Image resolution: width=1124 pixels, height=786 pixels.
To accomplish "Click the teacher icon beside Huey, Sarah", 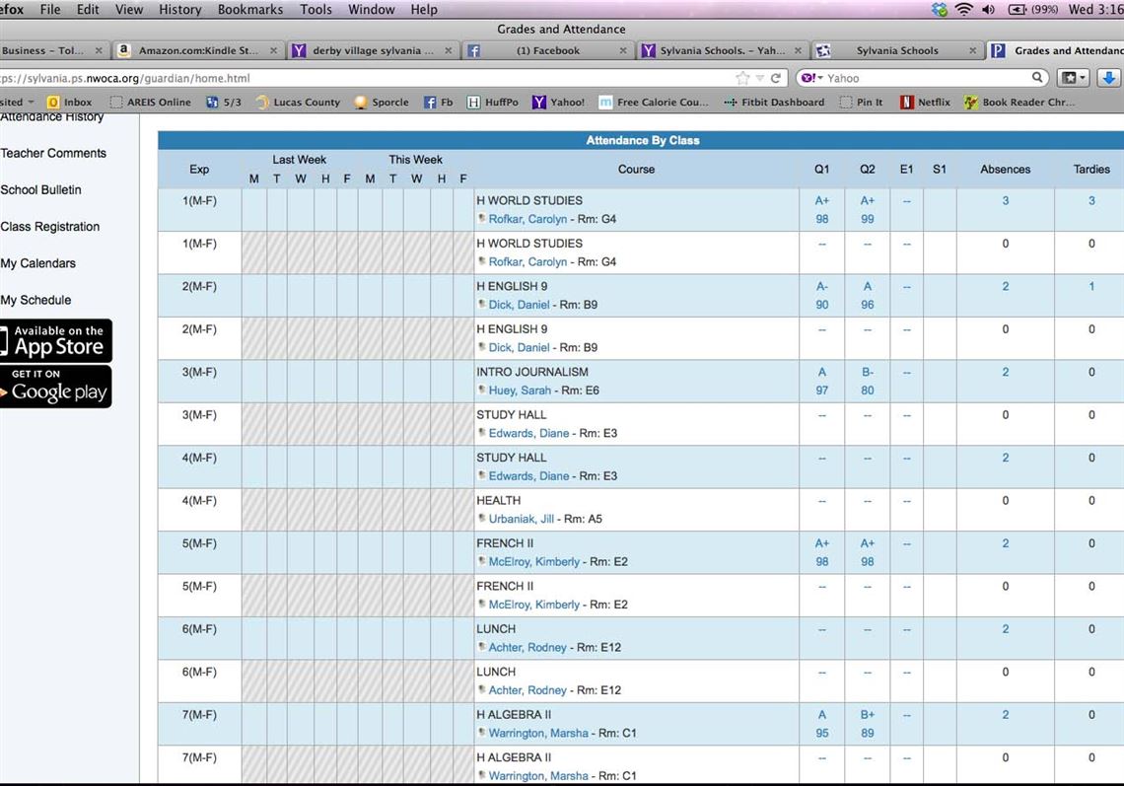I will pyautogui.click(x=481, y=390).
